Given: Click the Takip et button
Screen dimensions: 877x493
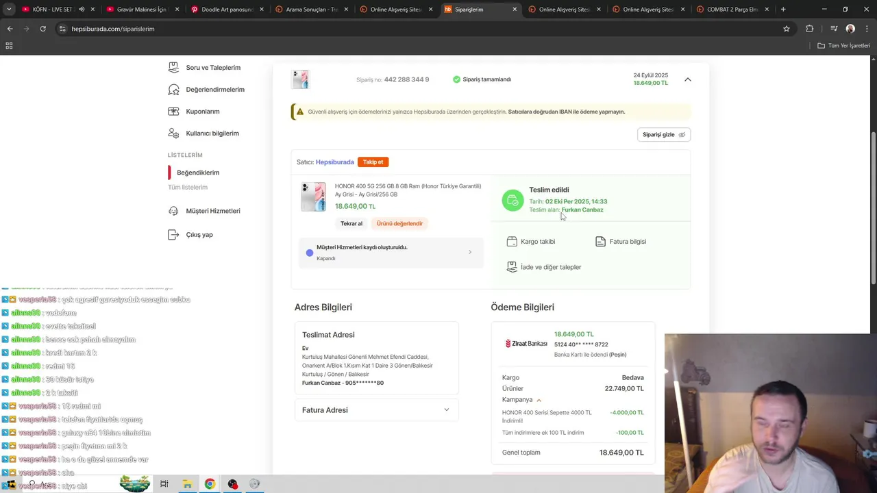Looking at the screenshot, I should (373, 162).
